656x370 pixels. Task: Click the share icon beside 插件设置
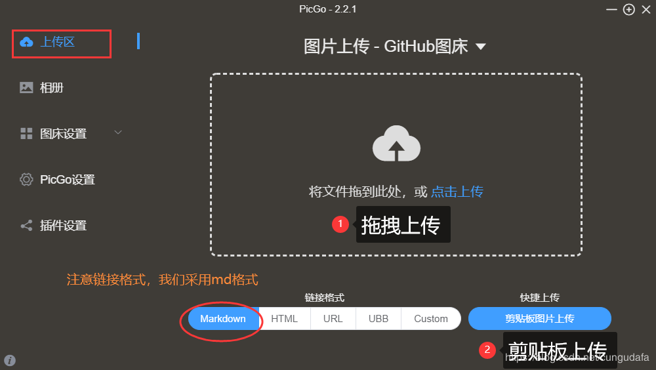pos(26,226)
